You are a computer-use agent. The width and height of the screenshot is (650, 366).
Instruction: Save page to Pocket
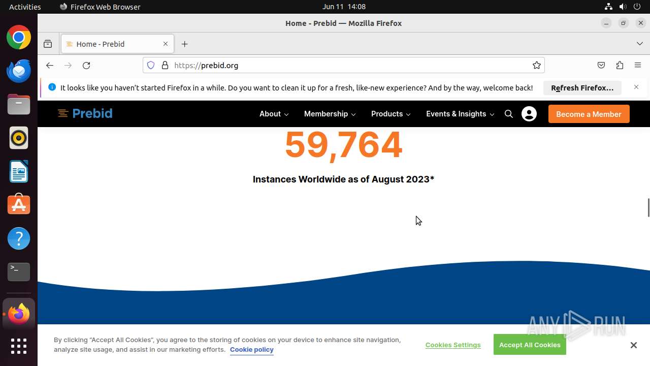point(601,65)
